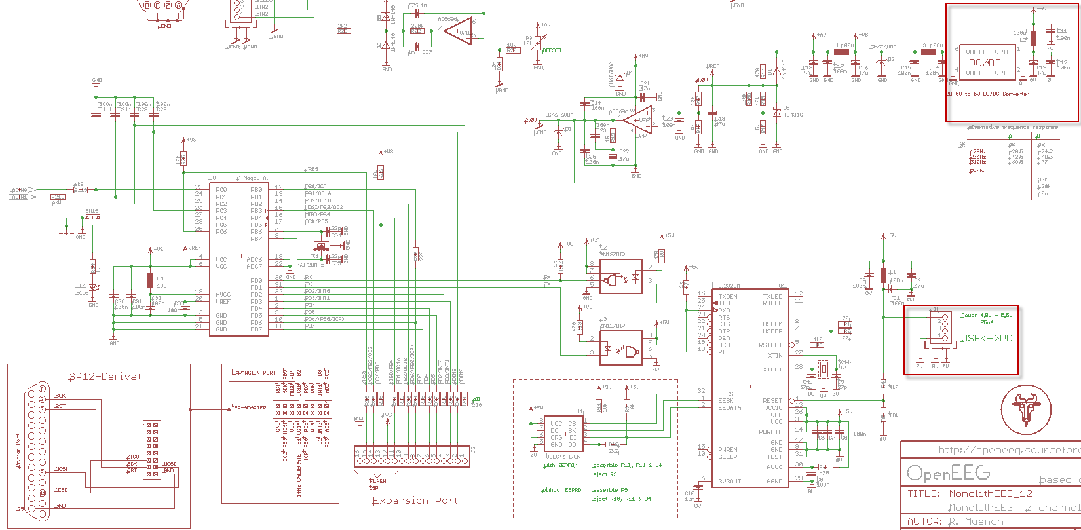The height and width of the screenshot is (530, 1081).
Task: Click the EEDATA pin label
Action: pos(730,407)
